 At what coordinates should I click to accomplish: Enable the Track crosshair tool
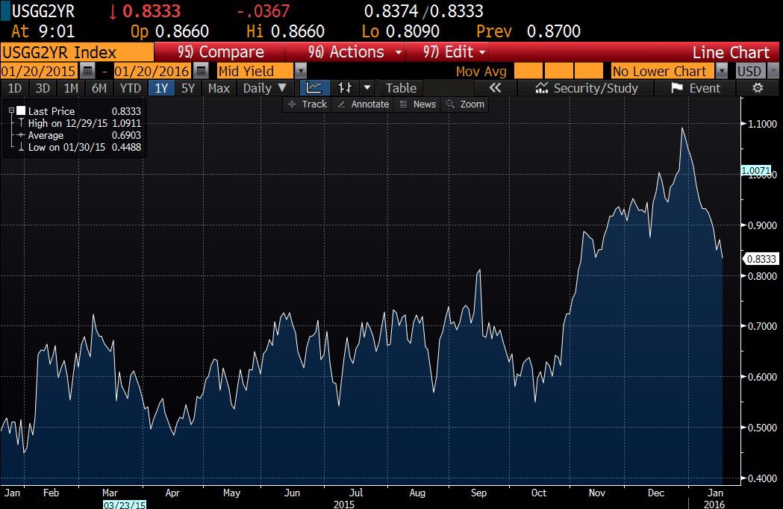point(308,104)
